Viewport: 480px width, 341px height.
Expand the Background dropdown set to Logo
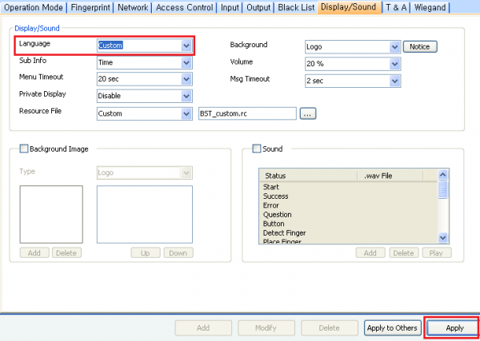(x=394, y=46)
